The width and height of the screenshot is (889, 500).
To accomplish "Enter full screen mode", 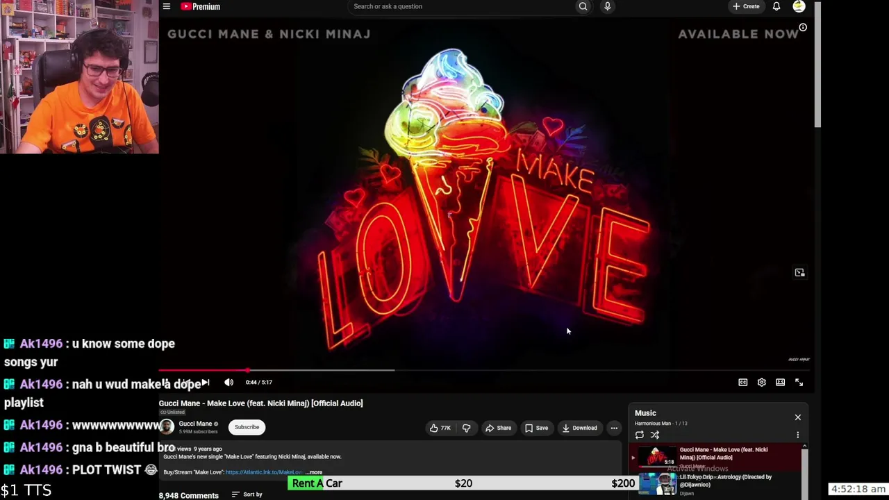I will click(x=799, y=382).
